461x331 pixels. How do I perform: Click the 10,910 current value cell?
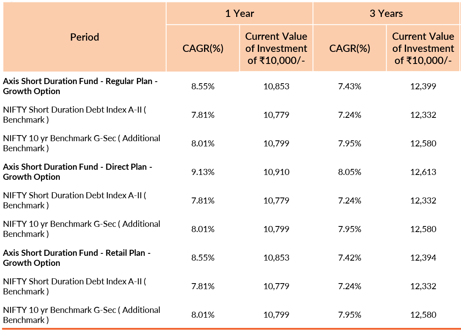[x=276, y=172]
